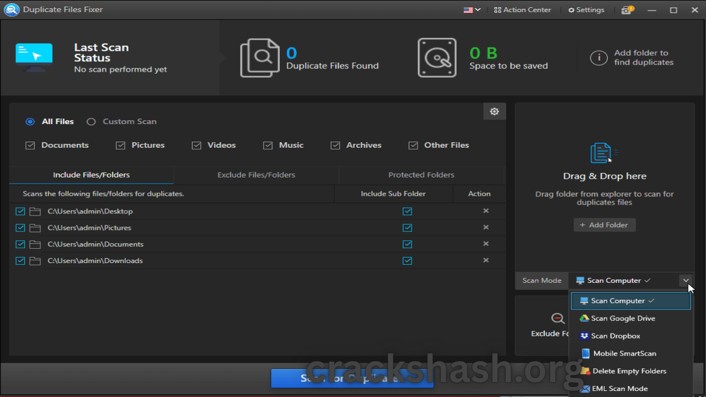Click the Space to be saved disk icon
Image resolution: width=706 pixels, height=397 pixels.
[437, 58]
